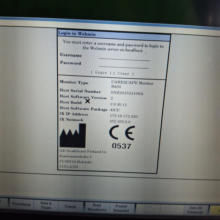The width and height of the screenshot is (220, 220).
Task: Open Data & Pages menu
Action: tap(46, 205)
